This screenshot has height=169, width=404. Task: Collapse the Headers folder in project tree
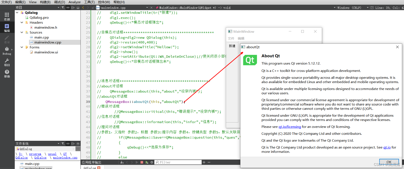tap(22, 22)
